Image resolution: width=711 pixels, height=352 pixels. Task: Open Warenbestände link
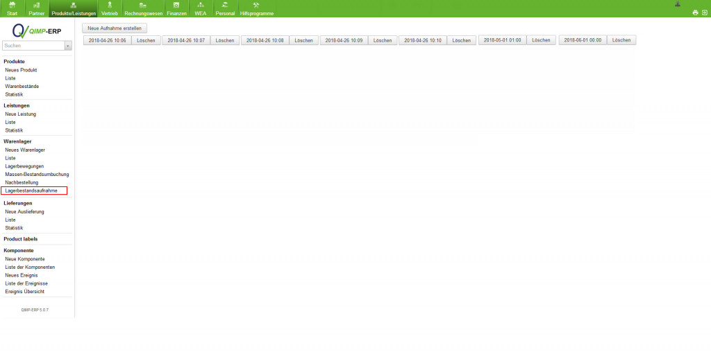coord(22,86)
